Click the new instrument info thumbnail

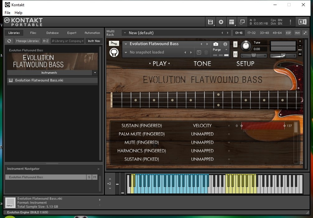click(x=10, y=203)
